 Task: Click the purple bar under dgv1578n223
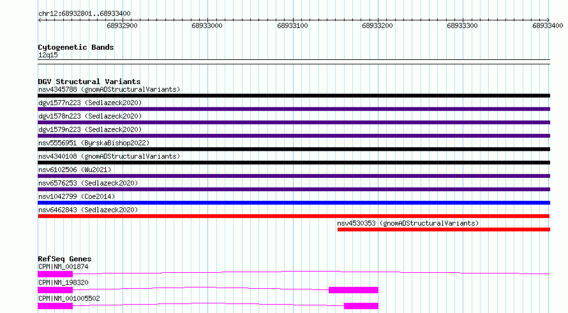294,122
